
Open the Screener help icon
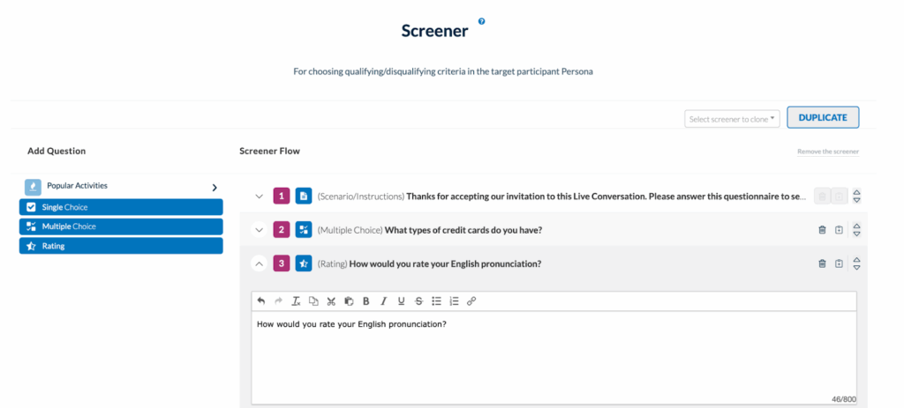pos(481,21)
